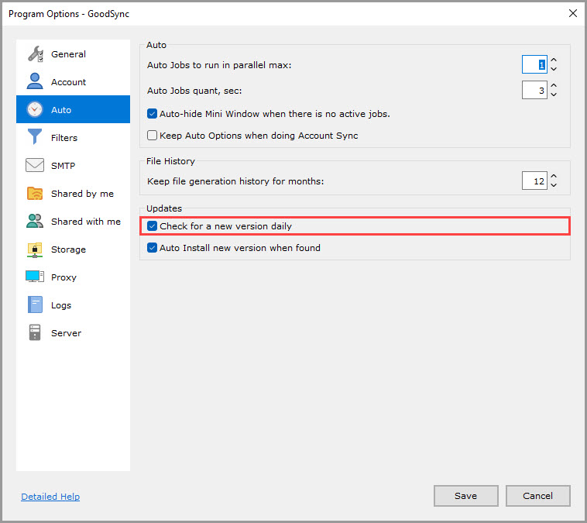Screen dimensions: 587x523
Task: Click the Storage locked folder icon
Action: point(35,249)
